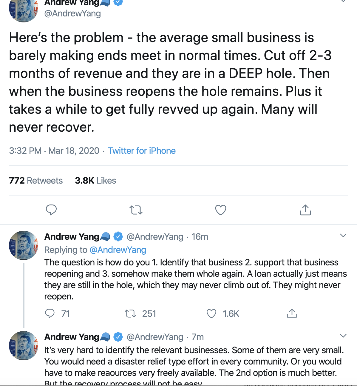Retweet the reply with 251 retweets

(130, 313)
